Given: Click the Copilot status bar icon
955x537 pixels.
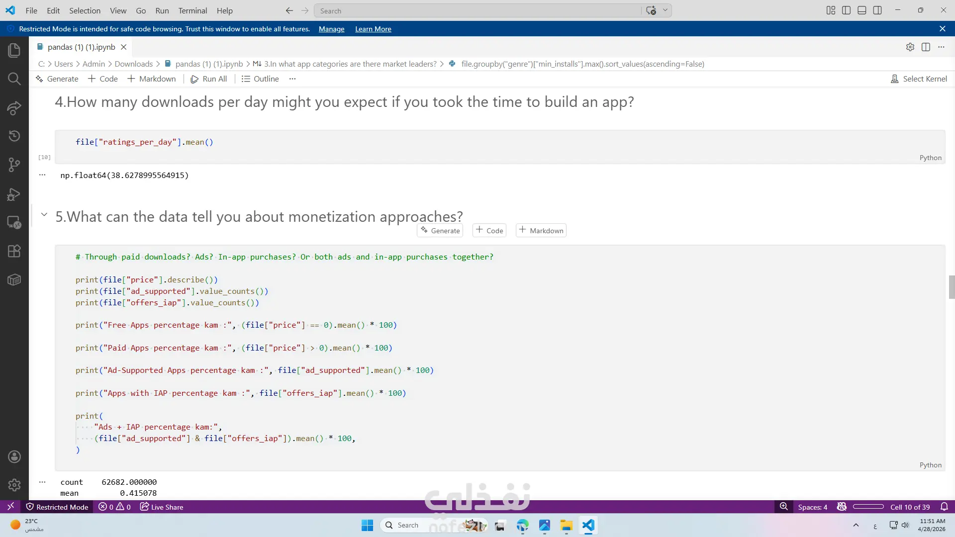Looking at the screenshot, I should (842, 507).
